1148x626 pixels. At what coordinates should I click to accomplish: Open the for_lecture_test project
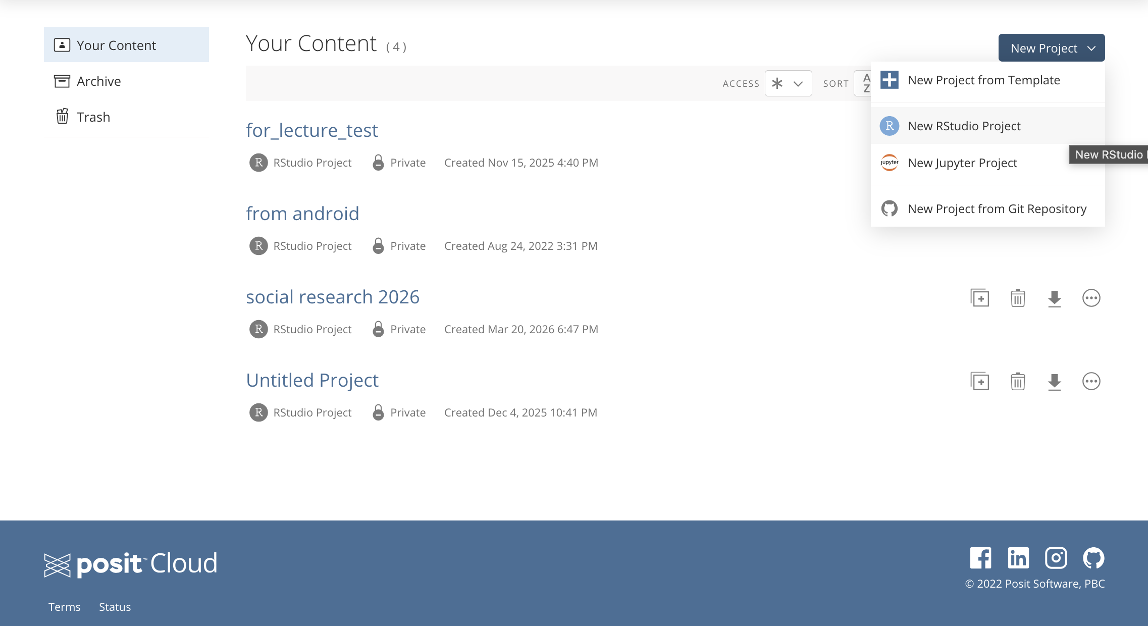point(311,130)
